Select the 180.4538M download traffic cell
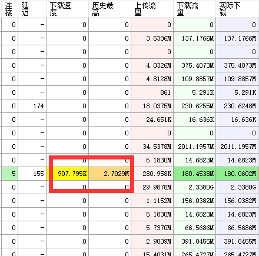259x256 pixels. tap(194, 174)
